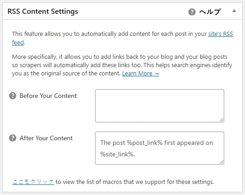Place cursor on %site_link% macro text

(117, 154)
